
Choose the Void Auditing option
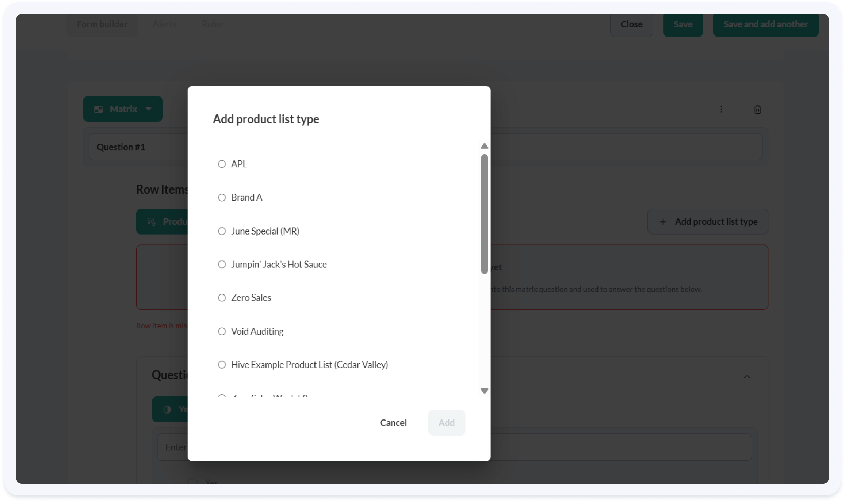222,331
